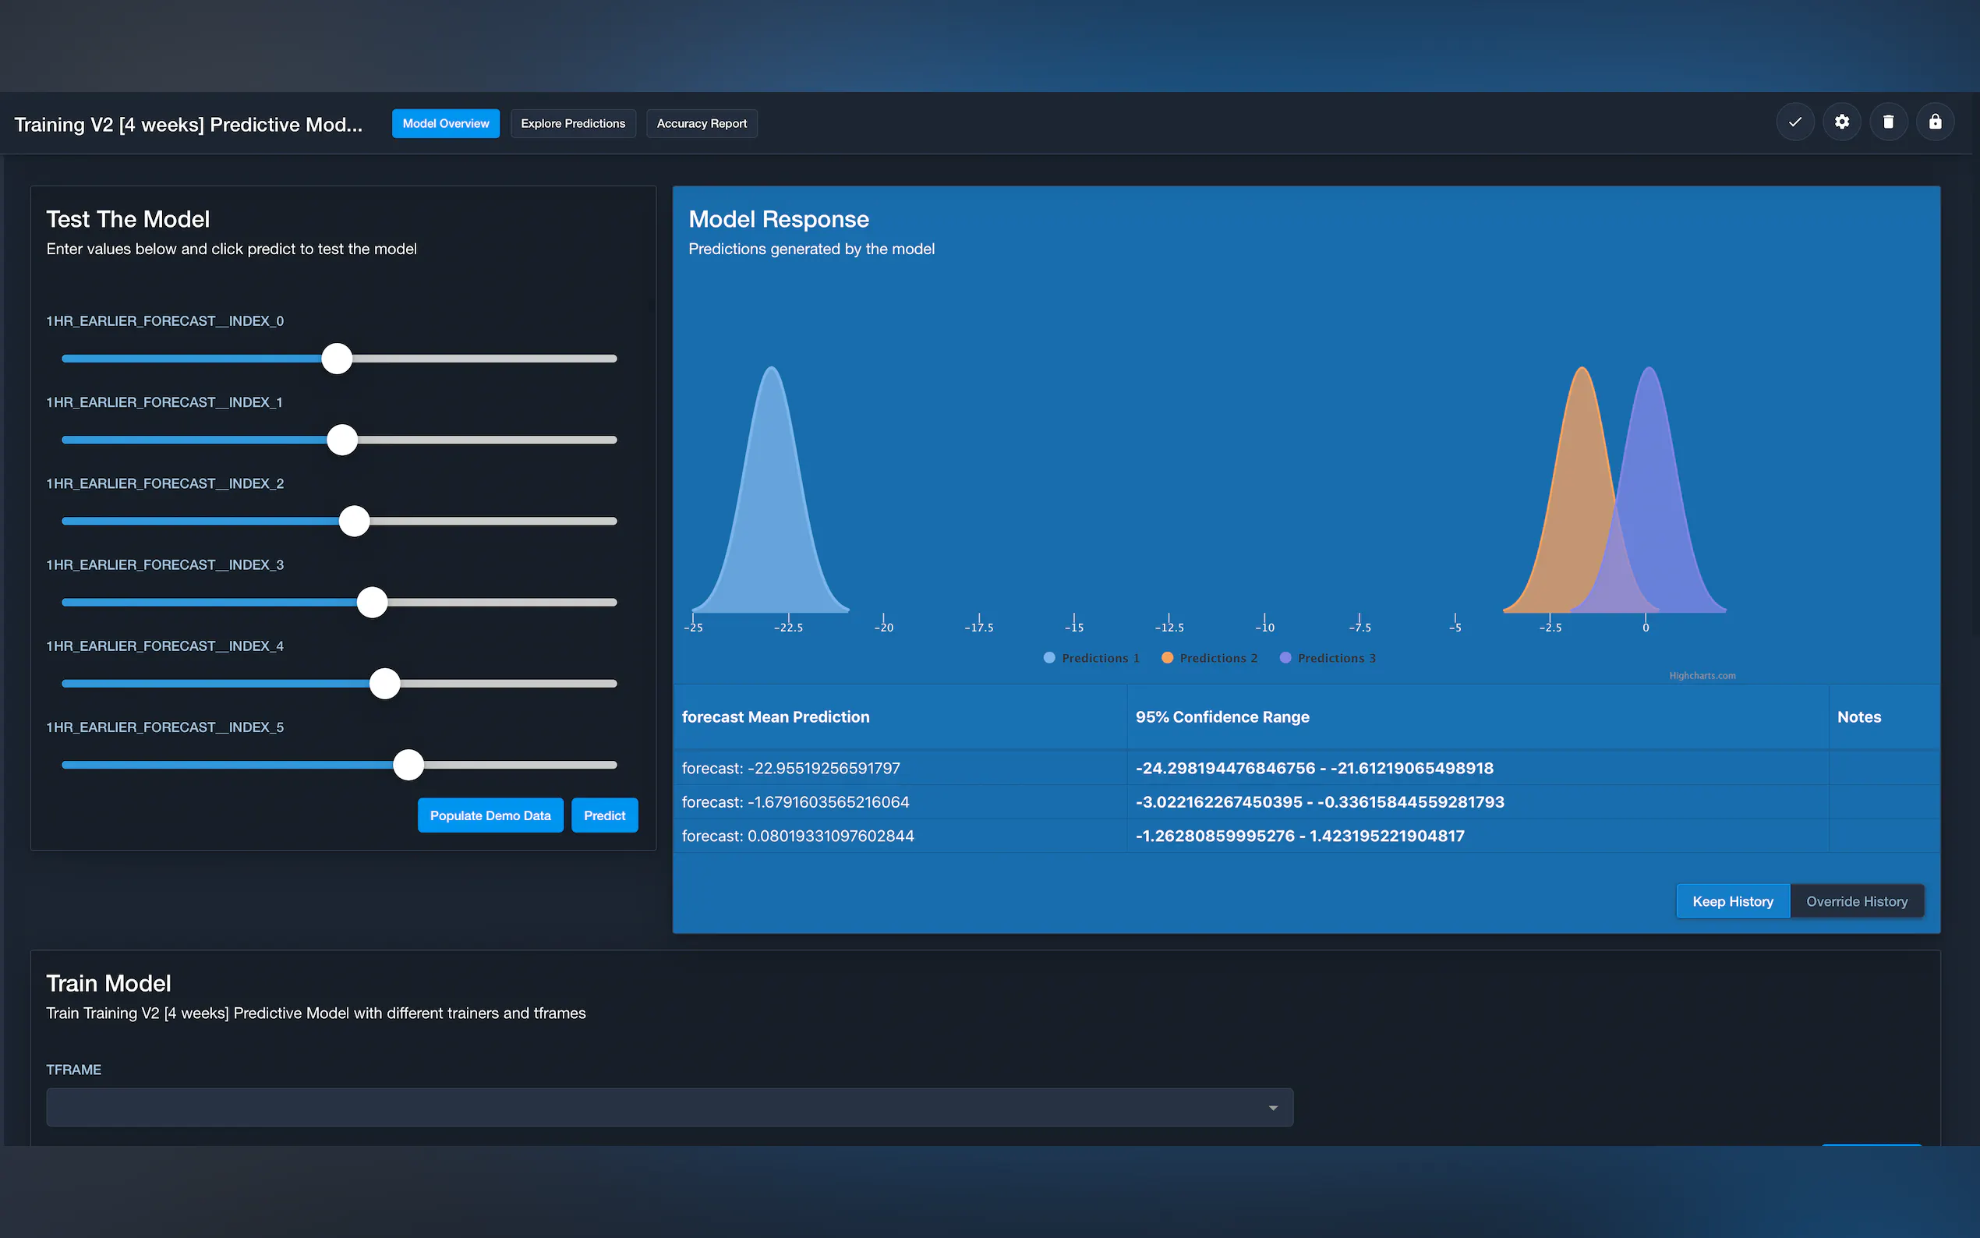Click the INDEX_5 forecast slider handle
The height and width of the screenshot is (1238, 1980).
point(408,765)
